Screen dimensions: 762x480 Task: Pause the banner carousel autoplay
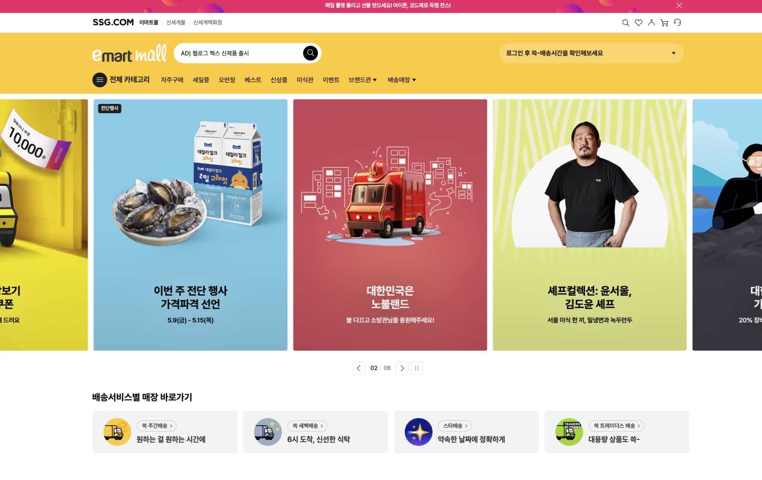tap(417, 368)
